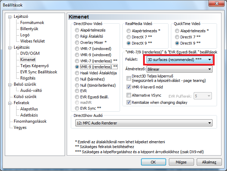Select Null (bármihez) renderer
Image resolution: width=227 pixels, height=171 pixels.
tap(77, 79)
